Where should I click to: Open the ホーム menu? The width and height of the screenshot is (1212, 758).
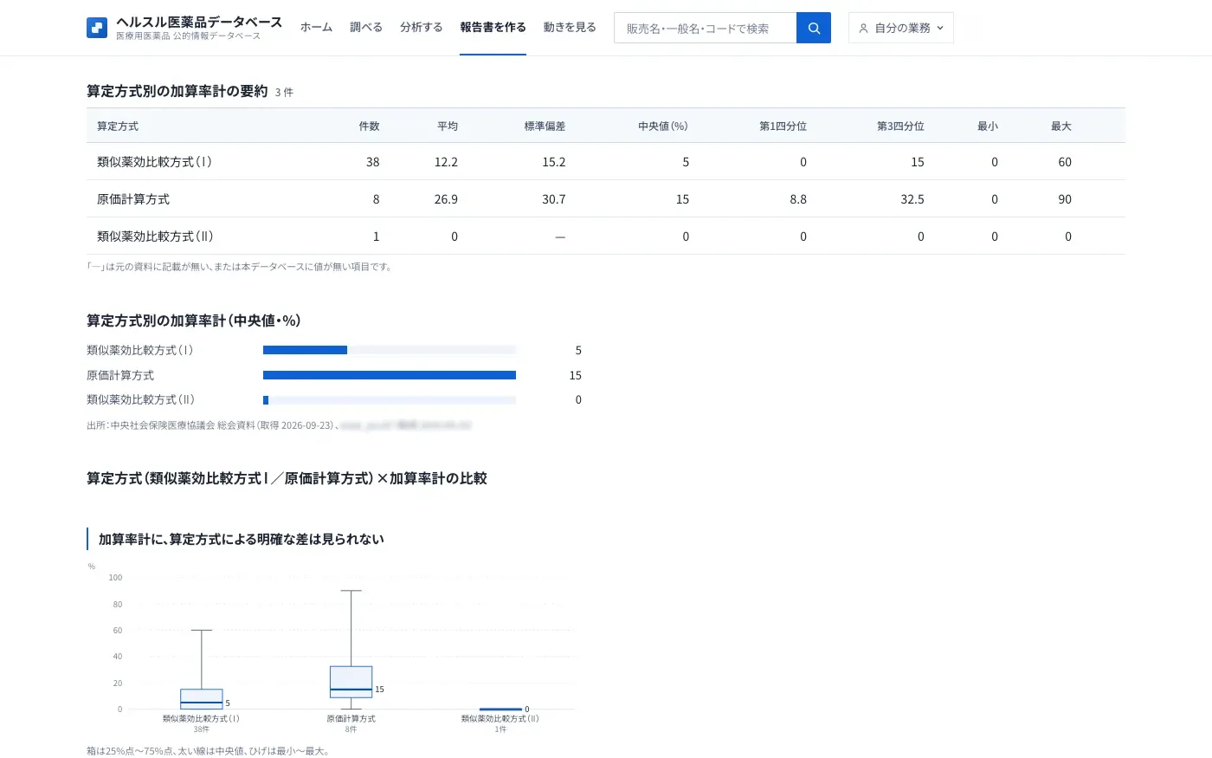pos(316,28)
